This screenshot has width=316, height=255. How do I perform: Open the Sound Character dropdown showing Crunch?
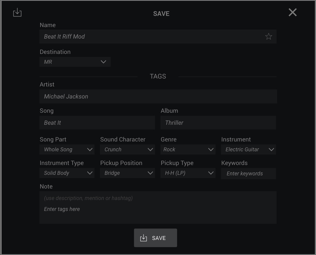[127, 149]
